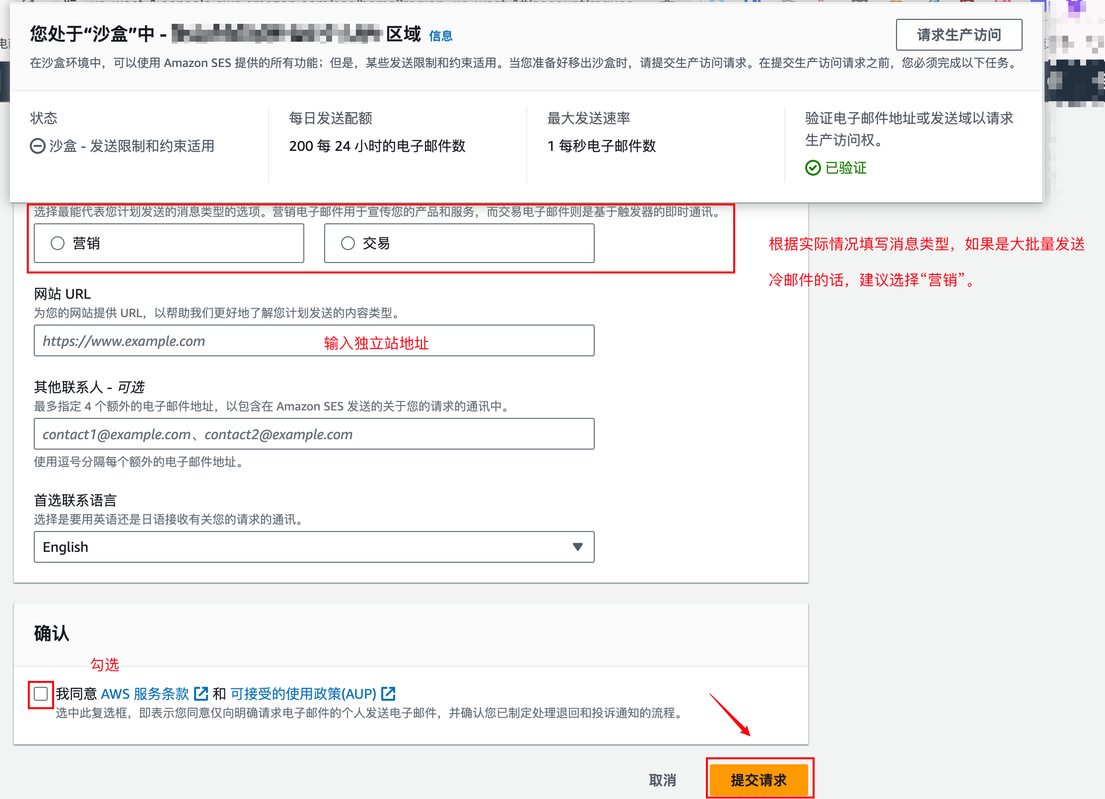1105x799 pixels.
Task: Click the sandbox status minus-circle icon
Action: (38, 146)
